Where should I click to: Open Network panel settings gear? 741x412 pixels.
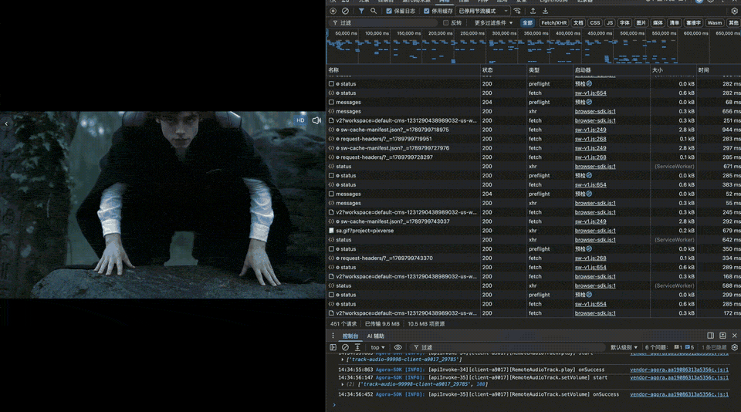pos(734,11)
